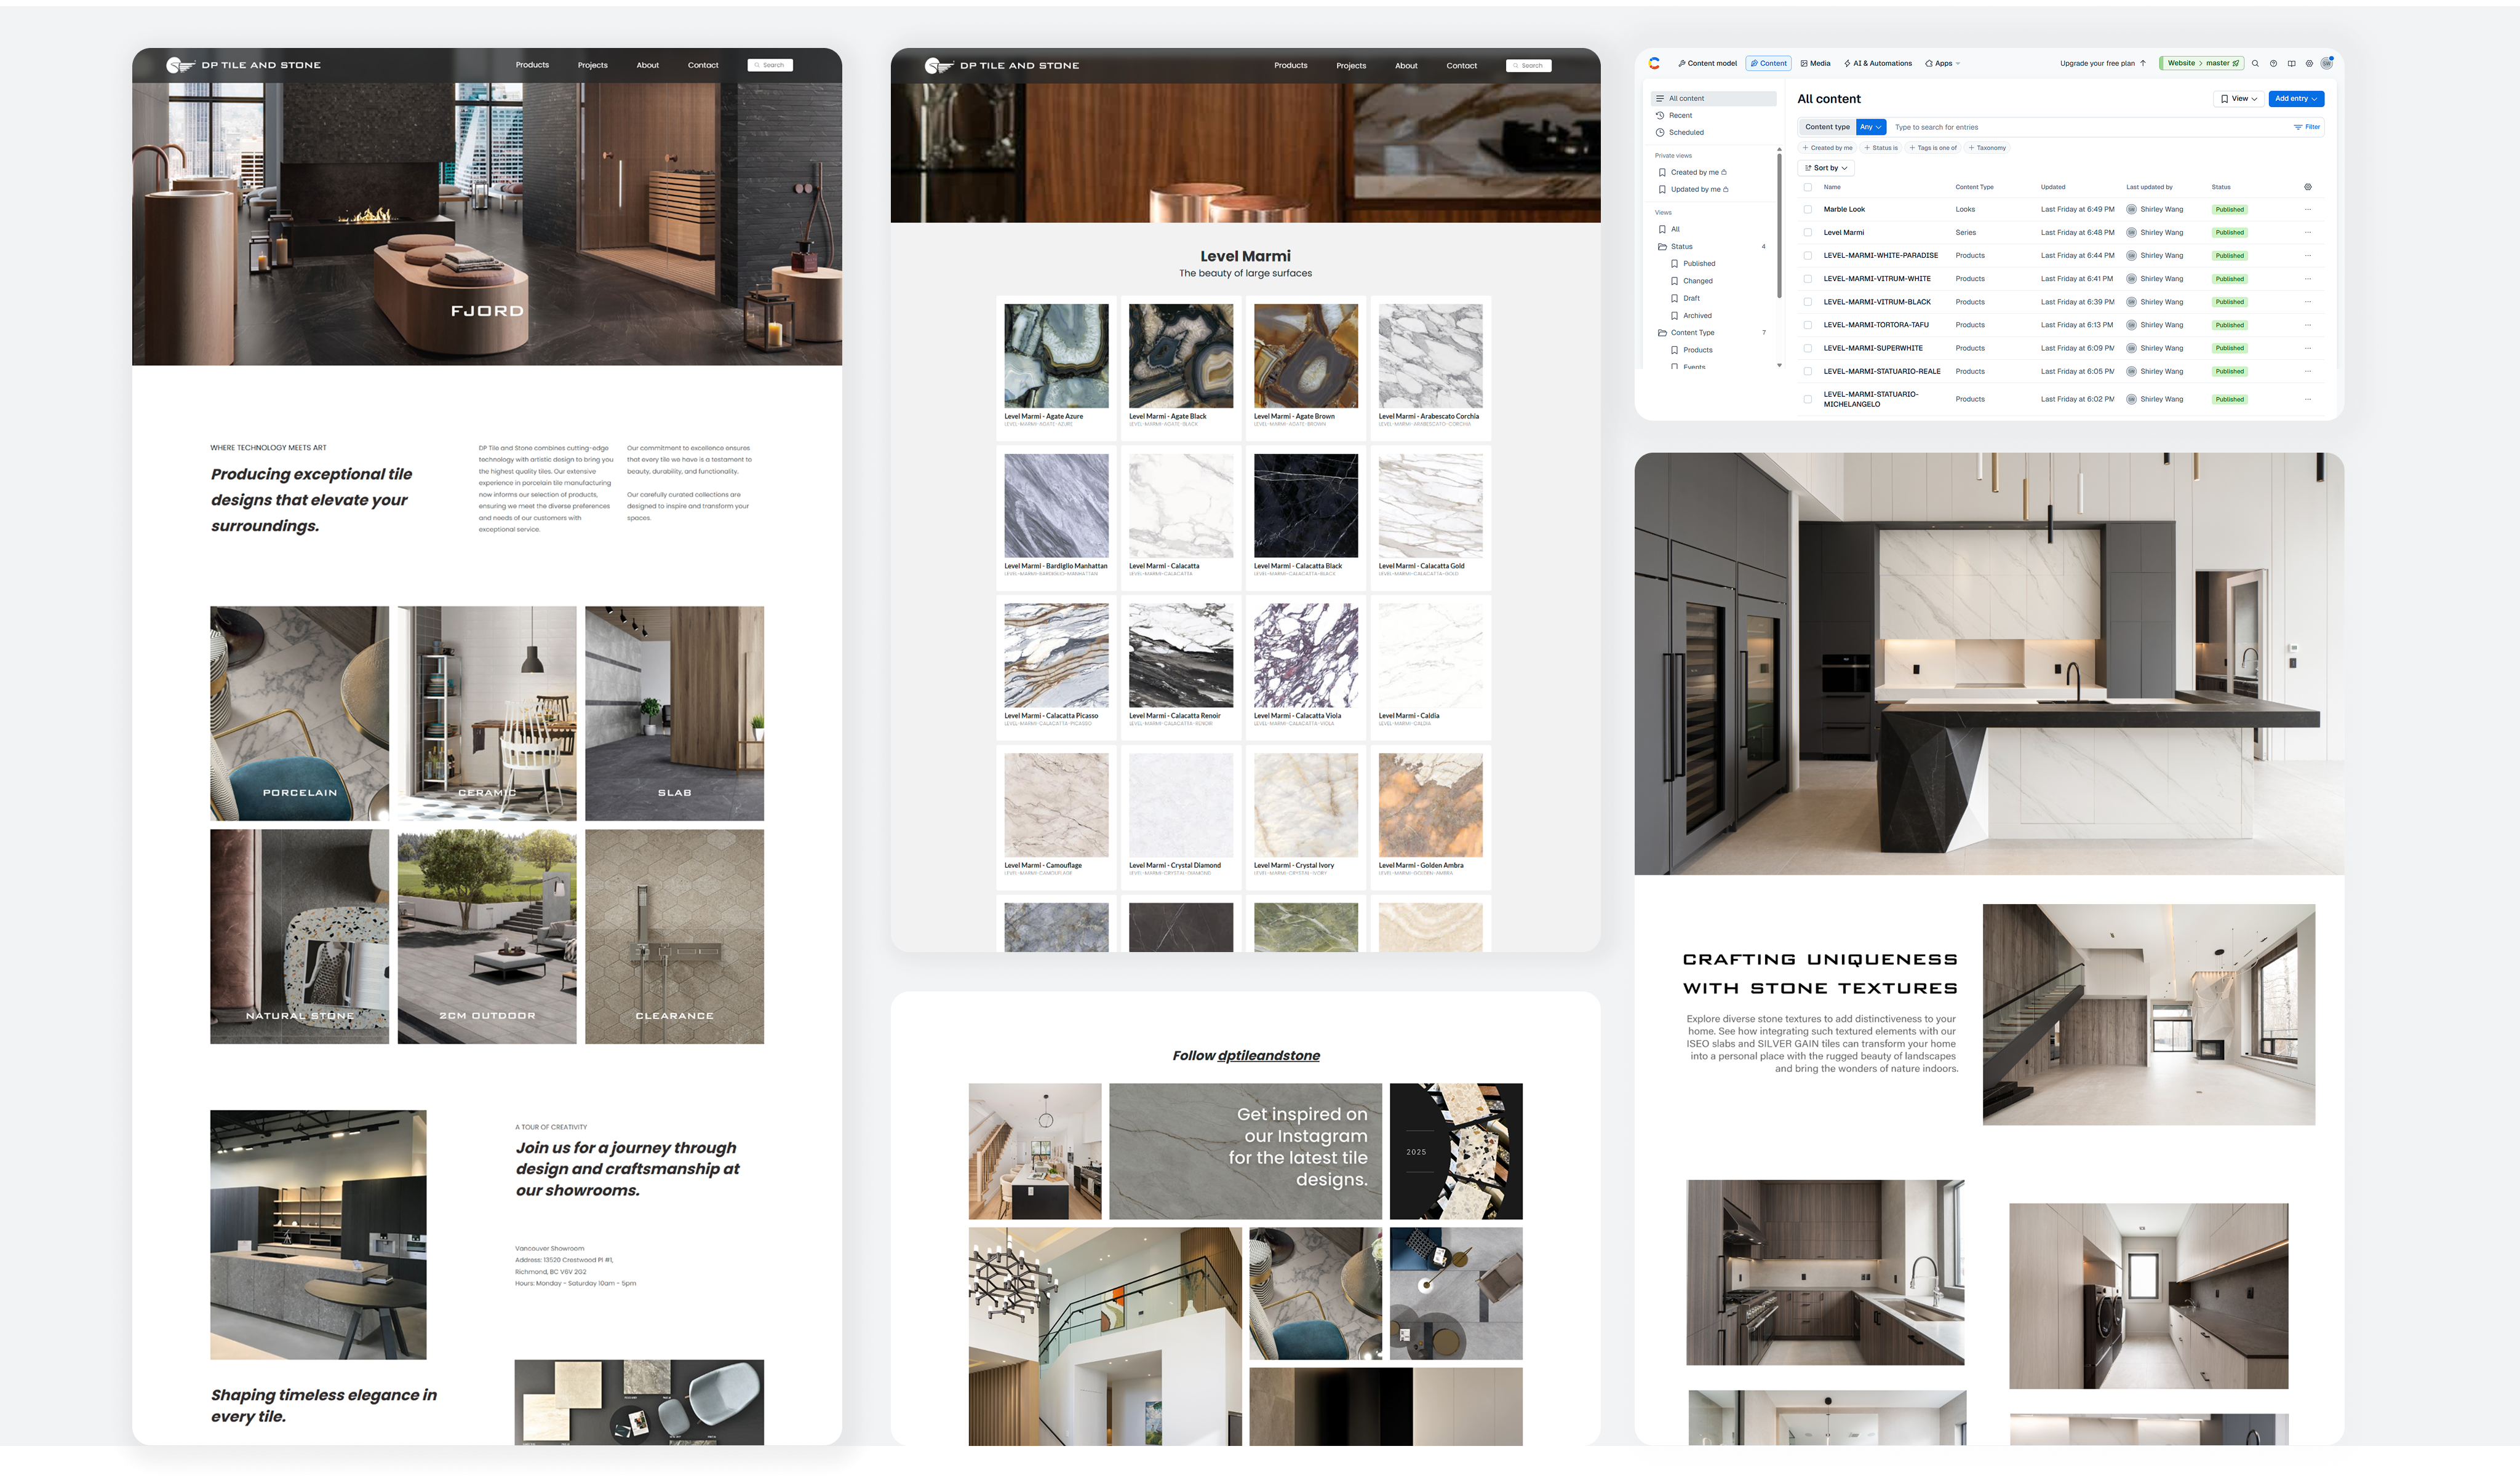Open the Content type Any dropdown
Screen dimensions: 2520x1481
pos(1870,127)
